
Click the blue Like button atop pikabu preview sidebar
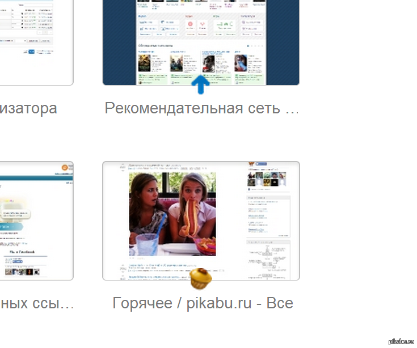262,165
